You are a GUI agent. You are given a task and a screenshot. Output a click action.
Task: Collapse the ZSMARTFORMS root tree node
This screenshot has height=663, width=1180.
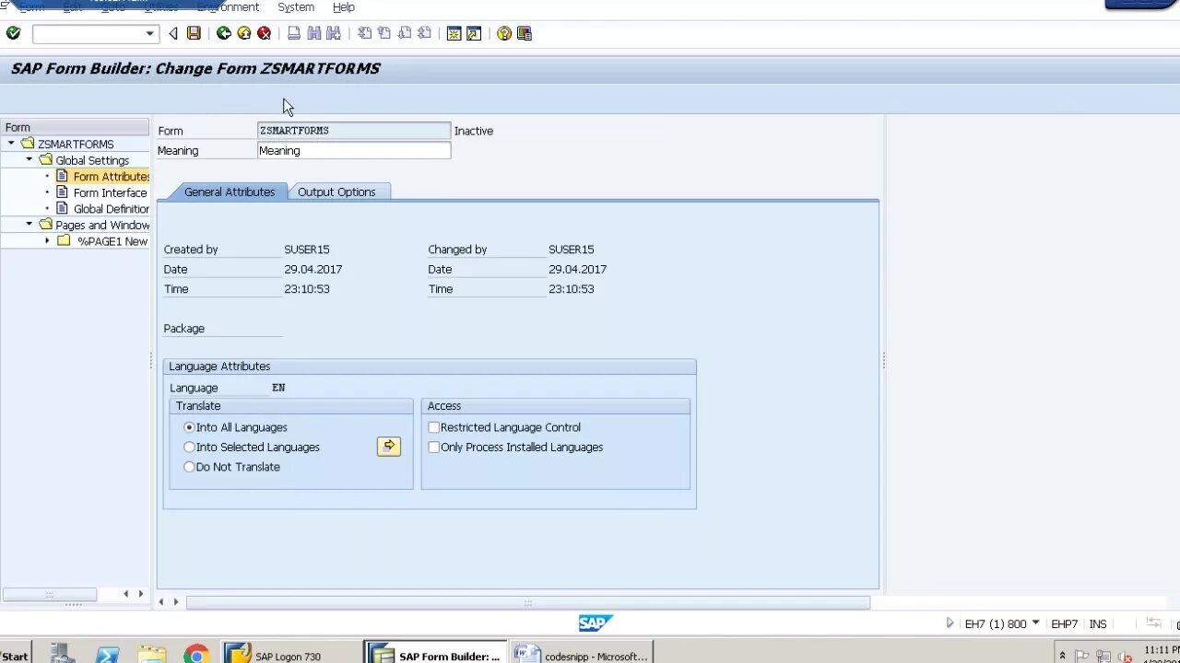(x=11, y=144)
